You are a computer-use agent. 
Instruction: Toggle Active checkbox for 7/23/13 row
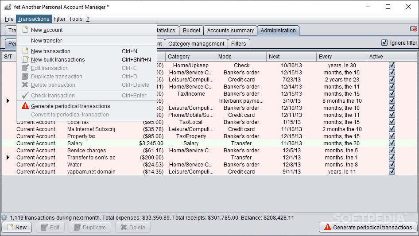click(392, 79)
